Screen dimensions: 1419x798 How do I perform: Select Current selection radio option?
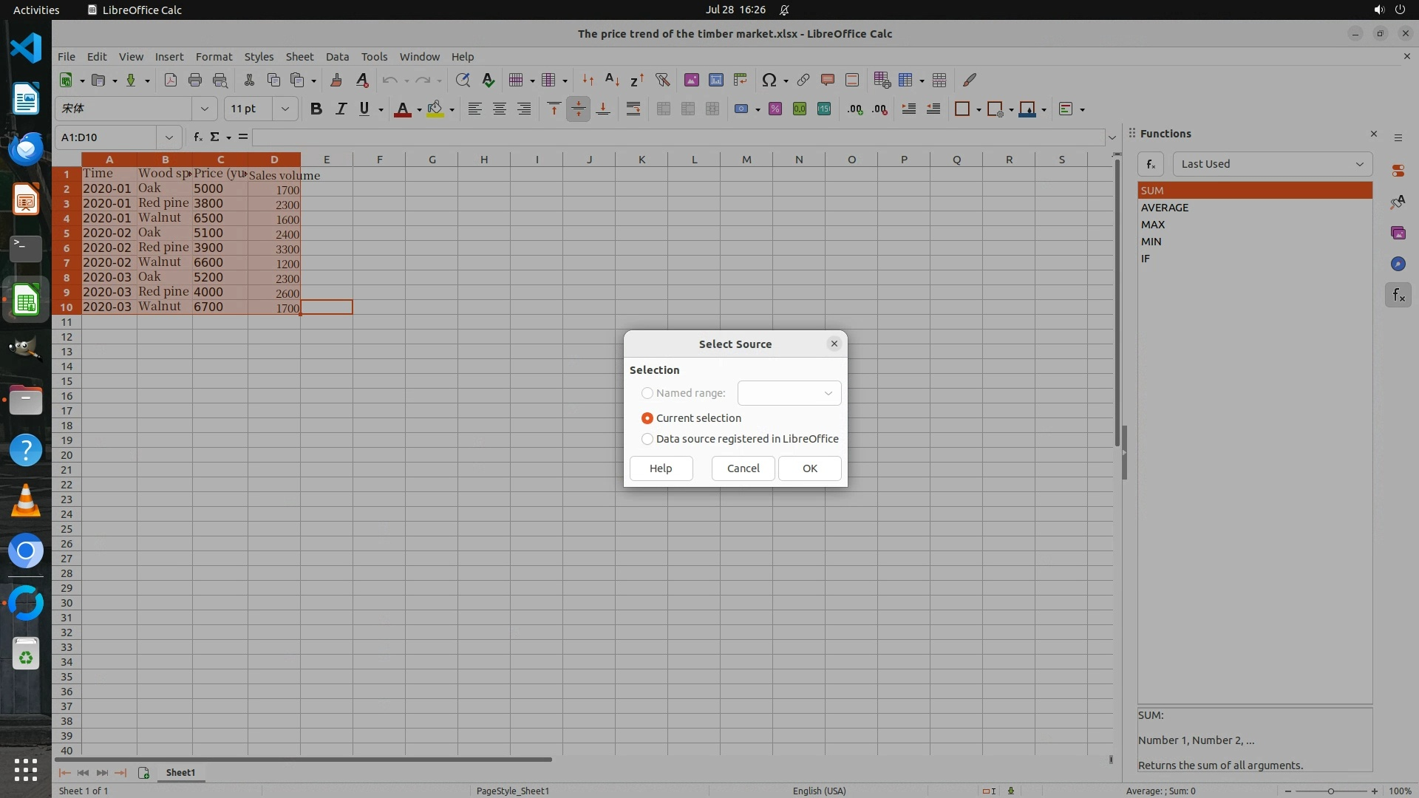click(647, 418)
